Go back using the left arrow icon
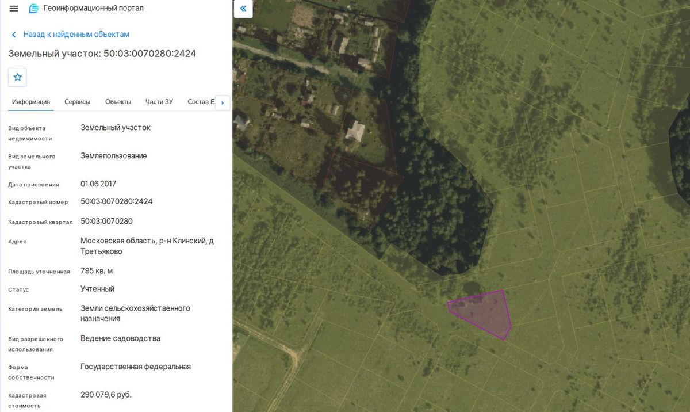The image size is (690, 412). coord(14,35)
